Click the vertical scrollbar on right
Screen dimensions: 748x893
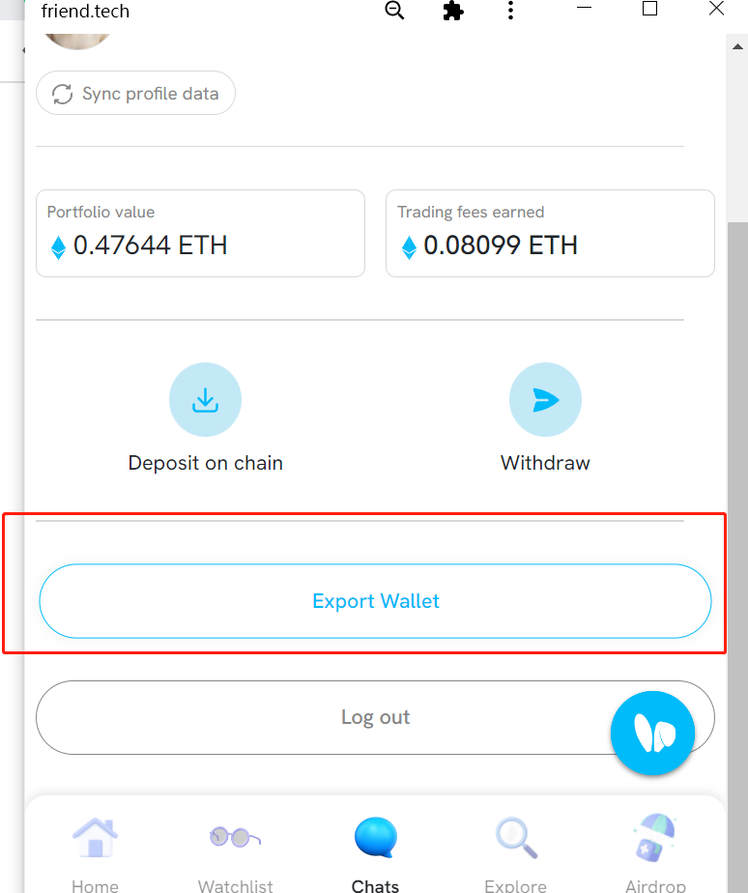pos(737,387)
